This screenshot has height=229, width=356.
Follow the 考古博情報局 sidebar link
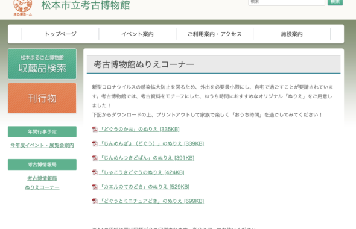point(42,178)
